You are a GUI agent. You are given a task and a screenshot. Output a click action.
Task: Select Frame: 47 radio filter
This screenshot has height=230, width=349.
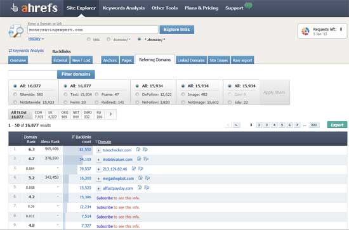(x=96, y=94)
